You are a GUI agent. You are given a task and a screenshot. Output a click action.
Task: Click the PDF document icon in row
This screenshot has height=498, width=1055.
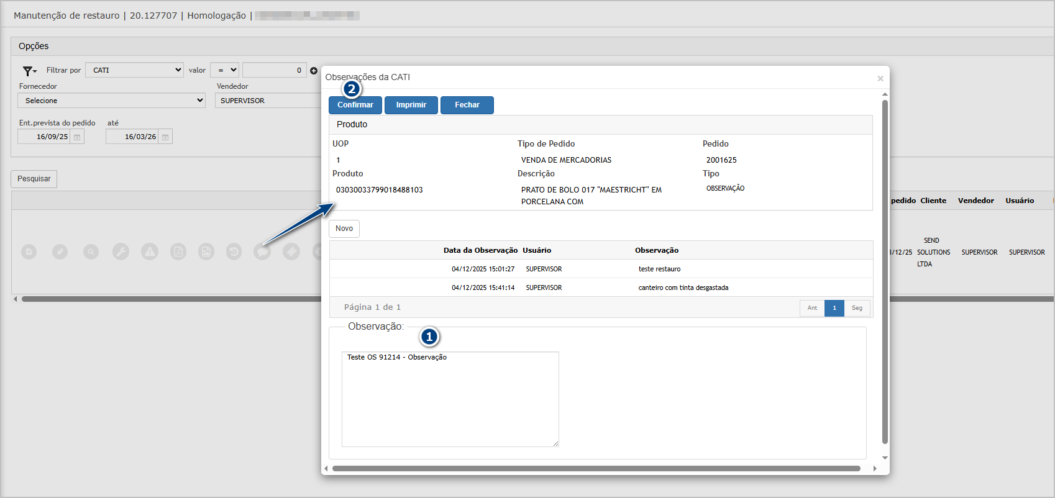tap(178, 251)
